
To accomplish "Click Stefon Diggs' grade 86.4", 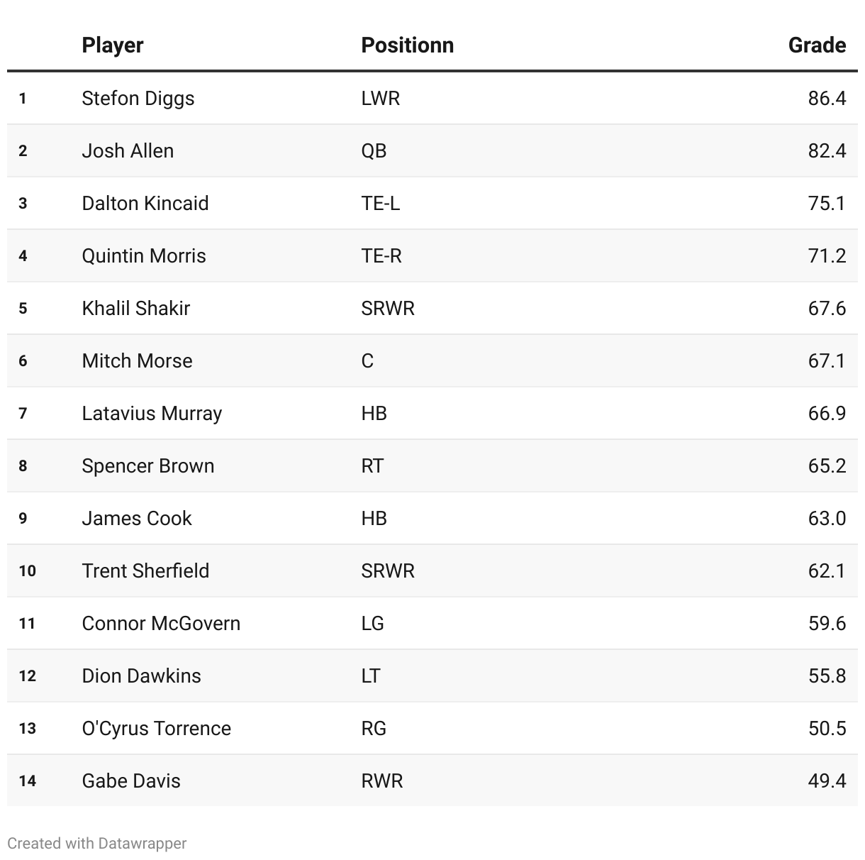I will tap(827, 98).
